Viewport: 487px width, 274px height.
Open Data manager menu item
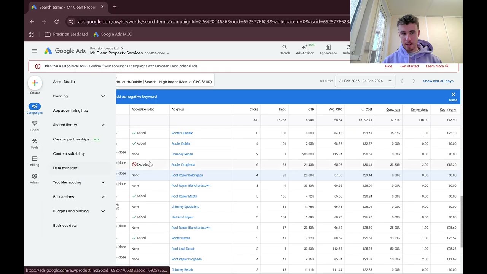pos(65,168)
